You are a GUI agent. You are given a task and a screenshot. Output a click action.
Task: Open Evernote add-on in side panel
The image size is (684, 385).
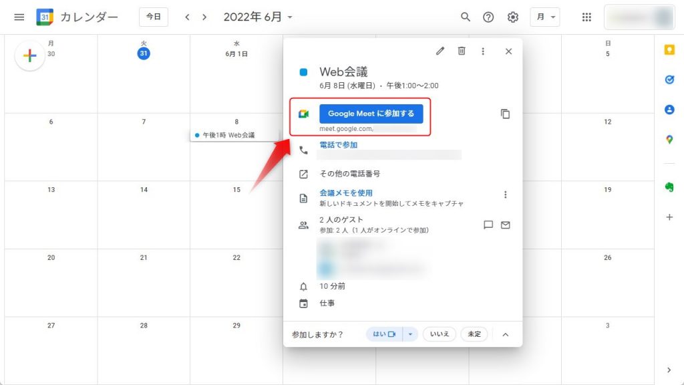click(669, 187)
